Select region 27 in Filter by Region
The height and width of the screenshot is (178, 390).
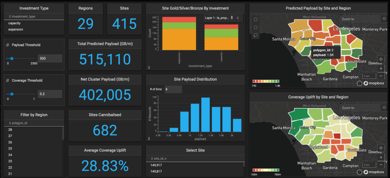(33, 136)
